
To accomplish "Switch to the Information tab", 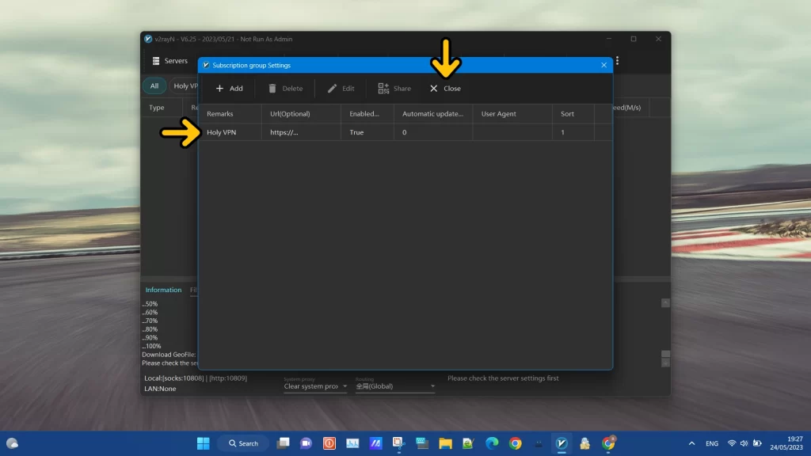I will click(163, 290).
